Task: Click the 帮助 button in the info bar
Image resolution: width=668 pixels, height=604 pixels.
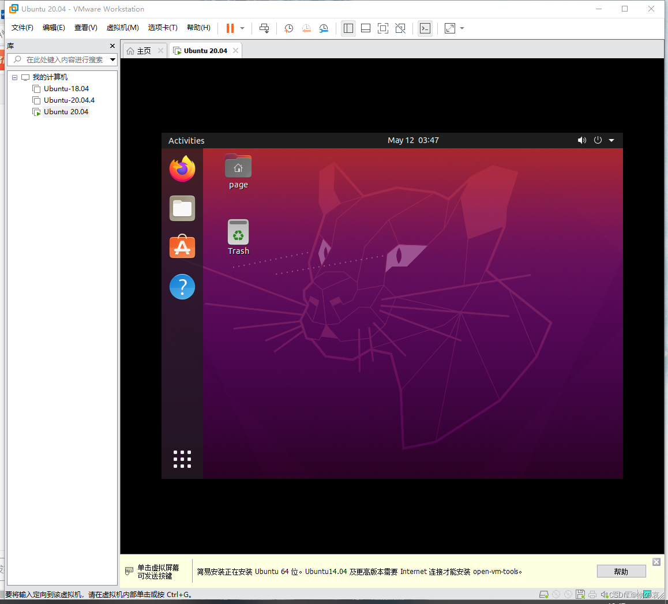Action: point(621,571)
